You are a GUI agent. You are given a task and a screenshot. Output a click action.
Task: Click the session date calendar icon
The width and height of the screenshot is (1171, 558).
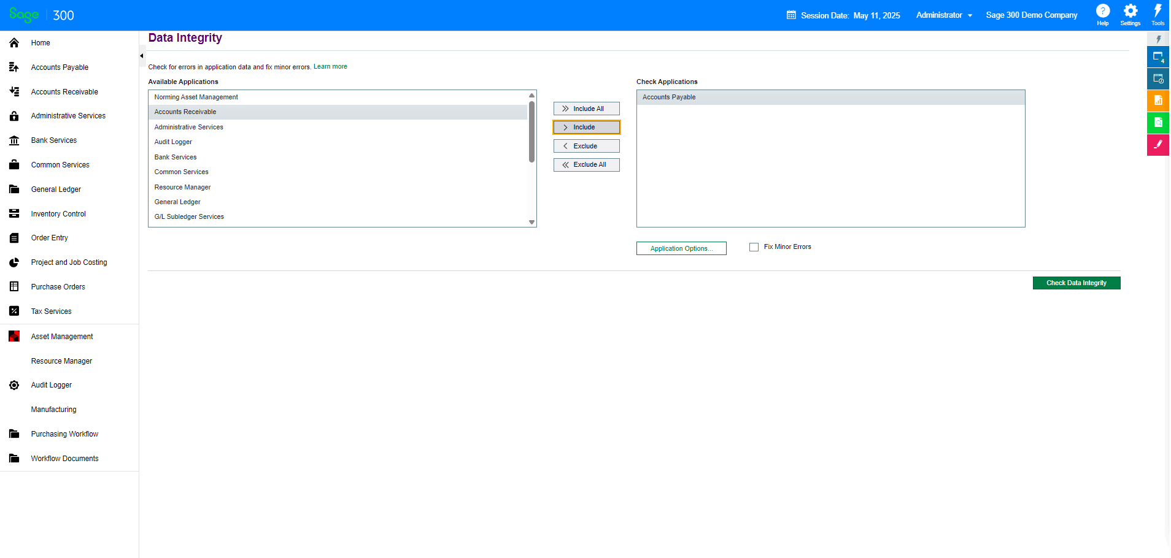pyautogui.click(x=792, y=15)
